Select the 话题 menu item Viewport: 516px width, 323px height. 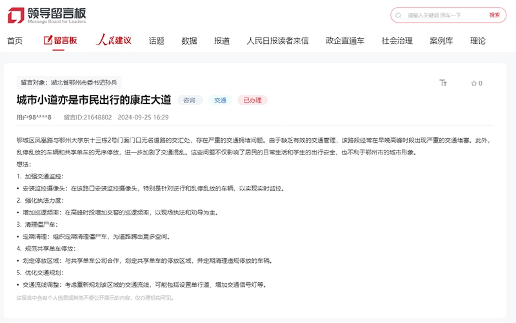(156, 41)
